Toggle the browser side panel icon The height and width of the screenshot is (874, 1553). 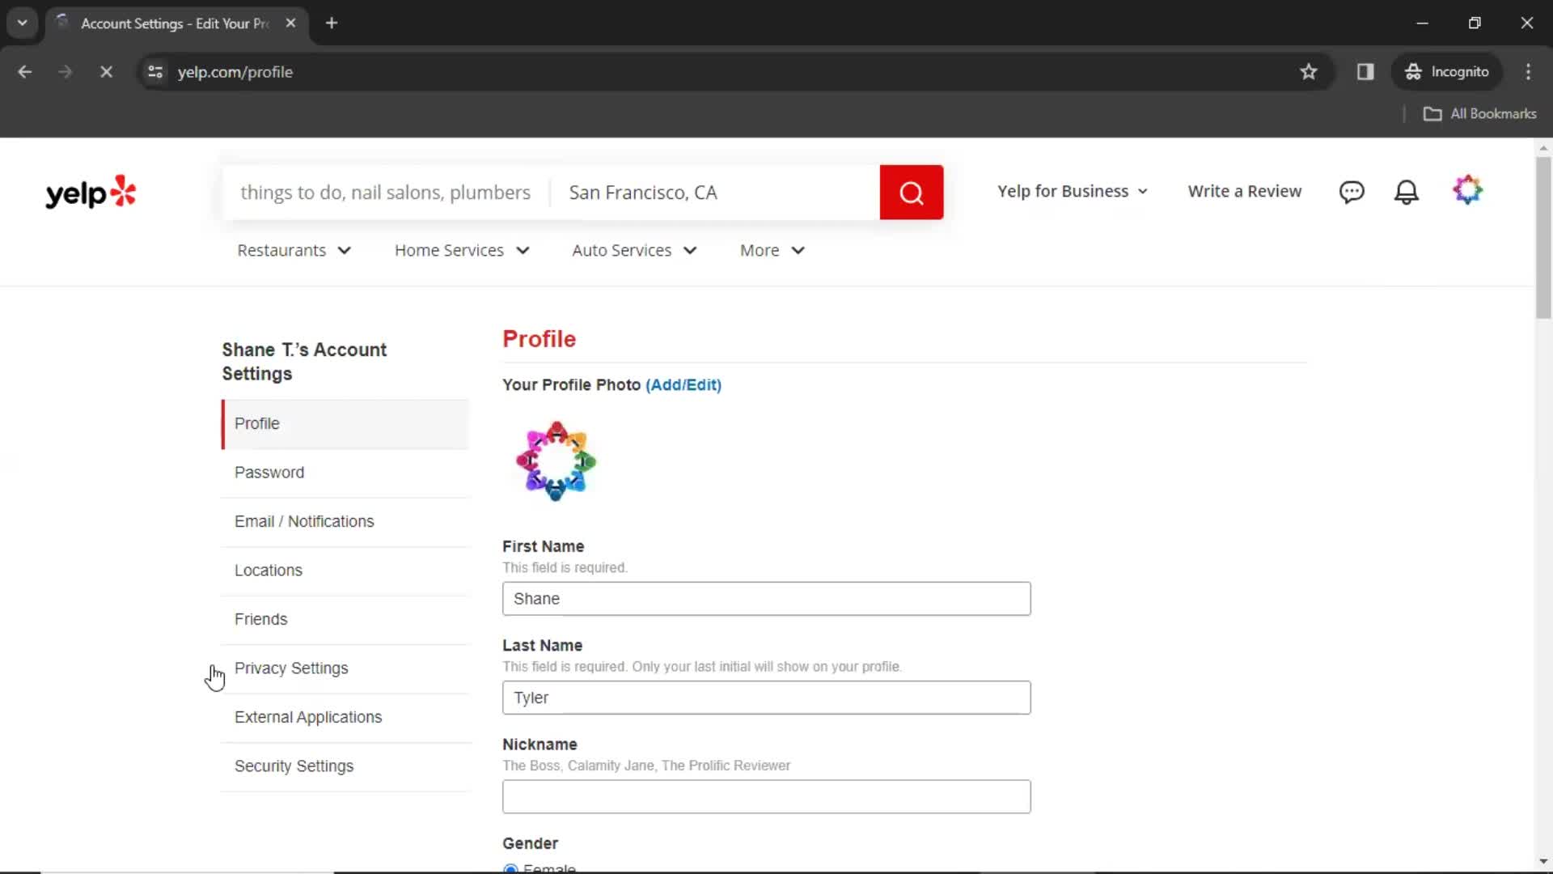(x=1365, y=72)
